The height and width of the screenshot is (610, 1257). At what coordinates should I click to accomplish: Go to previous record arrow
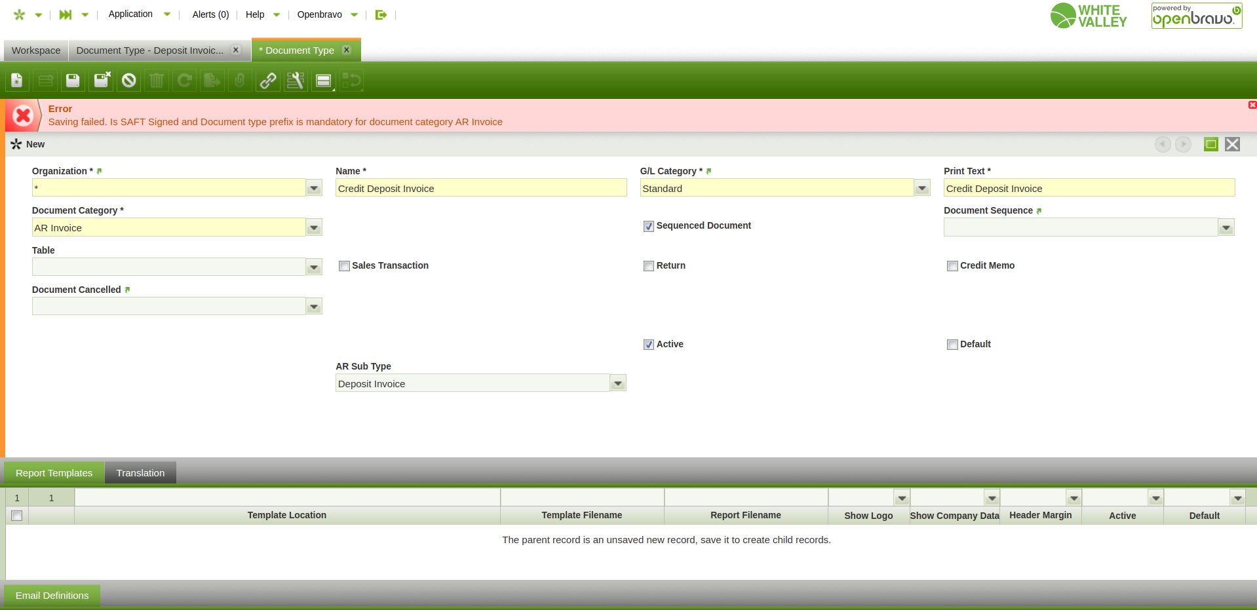pyautogui.click(x=1163, y=144)
